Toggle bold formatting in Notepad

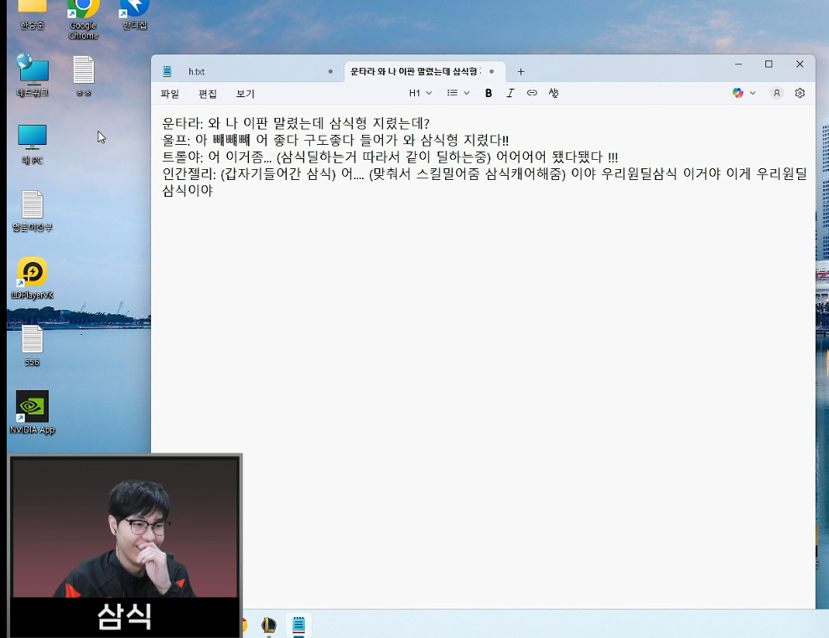point(489,93)
